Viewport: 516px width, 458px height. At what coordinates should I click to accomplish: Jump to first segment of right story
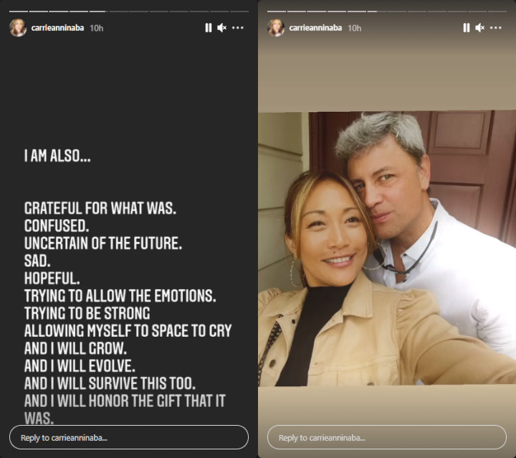point(277,11)
